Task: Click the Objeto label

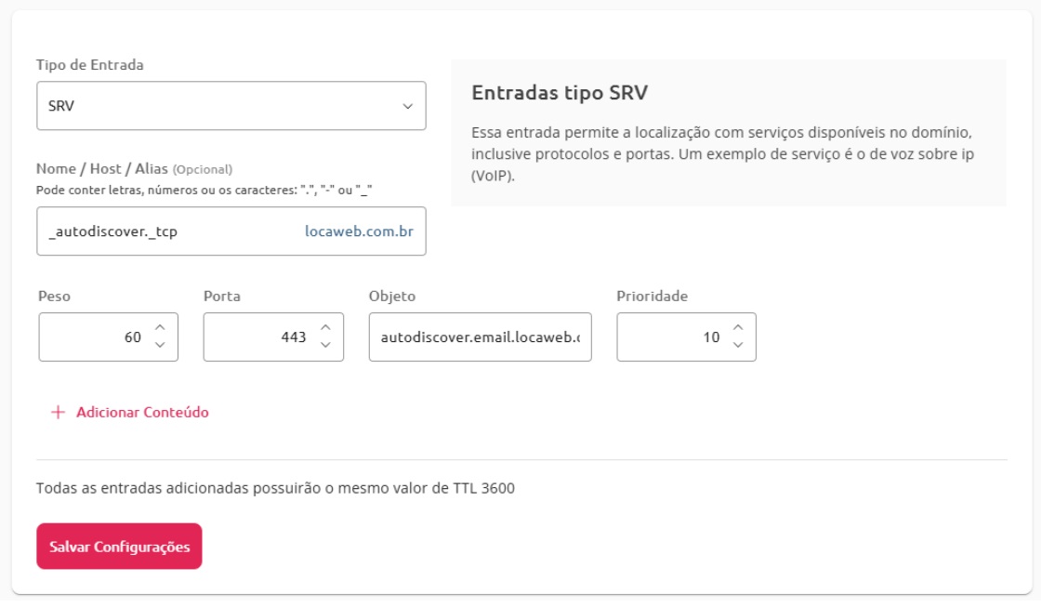Action: 392,296
